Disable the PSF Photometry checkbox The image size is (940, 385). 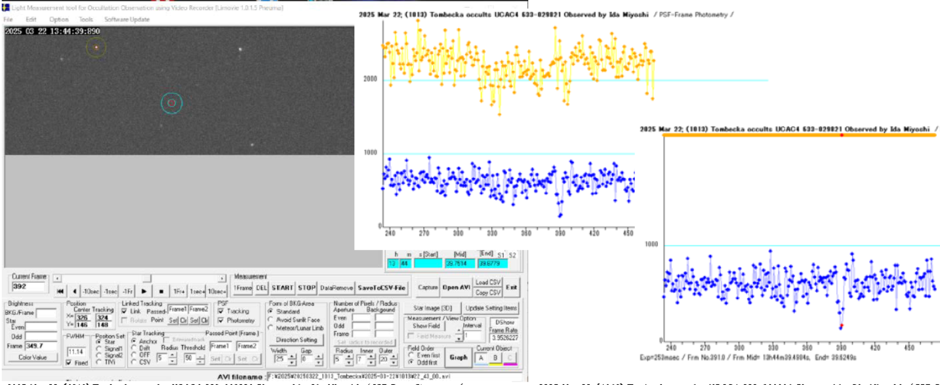click(221, 321)
